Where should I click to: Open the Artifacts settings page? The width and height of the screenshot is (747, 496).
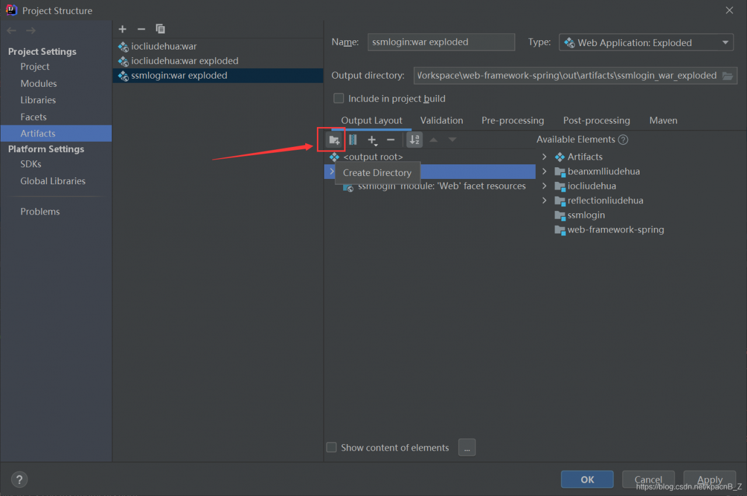[x=56, y=133]
